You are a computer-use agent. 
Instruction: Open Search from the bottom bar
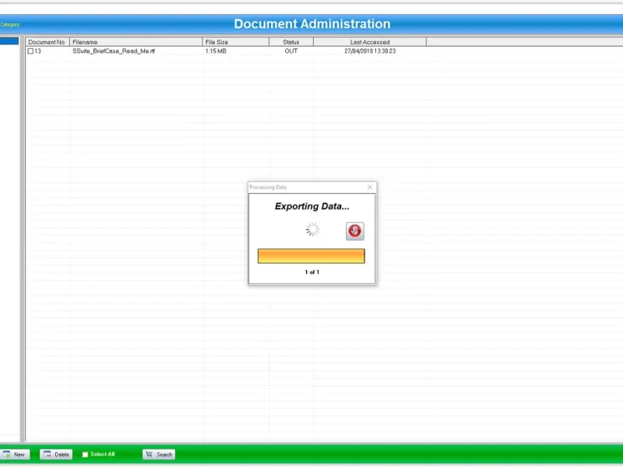(159, 455)
